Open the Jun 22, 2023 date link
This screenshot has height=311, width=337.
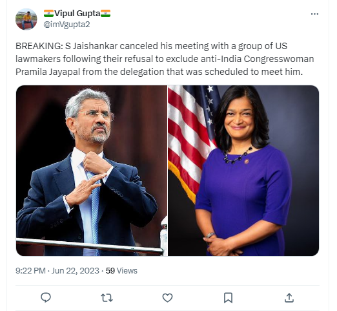click(x=75, y=271)
